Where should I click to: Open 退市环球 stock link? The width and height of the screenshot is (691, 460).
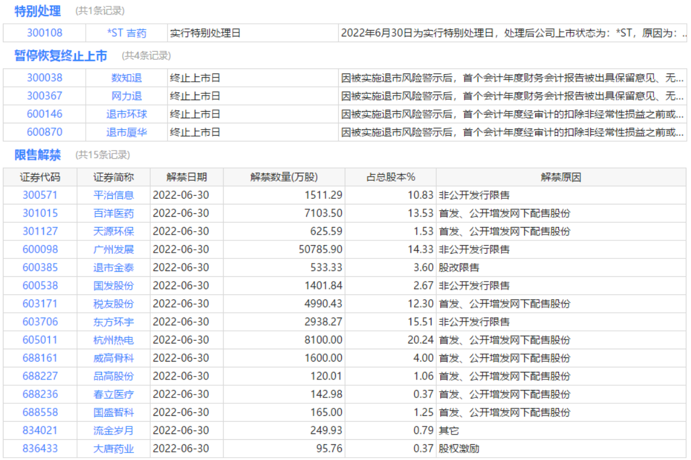pos(126,114)
